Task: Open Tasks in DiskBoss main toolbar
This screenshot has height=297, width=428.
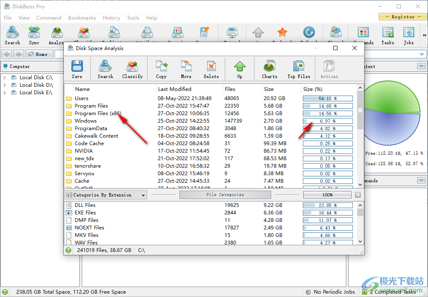Action: point(388,35)
